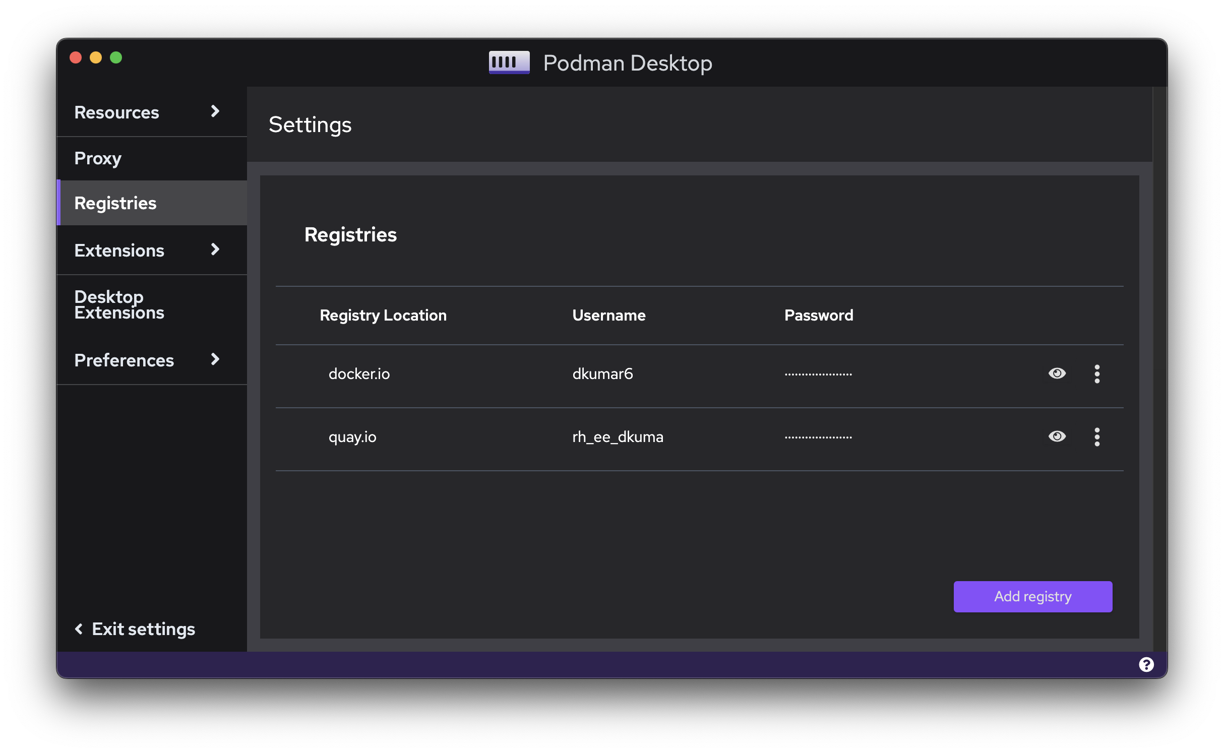Expand the Preferences section chevron
Image resolution: width=1224 pixels, height=753 pixels.
click(x=215, y=359)
